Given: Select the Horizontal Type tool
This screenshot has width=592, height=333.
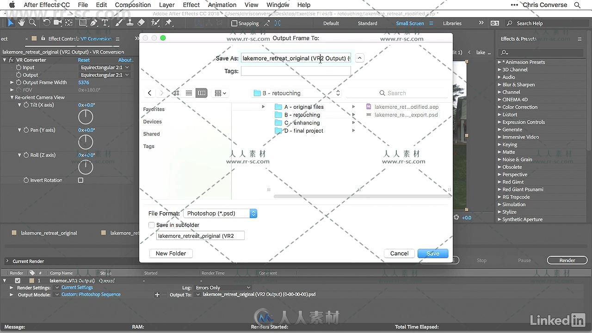Looking at the screenshot, I should click(x=105, y=23).
